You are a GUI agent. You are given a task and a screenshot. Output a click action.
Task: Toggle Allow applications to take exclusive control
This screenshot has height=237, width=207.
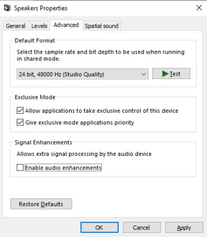(20, 111)
